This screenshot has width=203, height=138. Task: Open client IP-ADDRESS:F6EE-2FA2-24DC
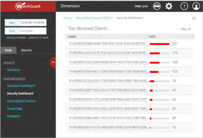(109, 109)
